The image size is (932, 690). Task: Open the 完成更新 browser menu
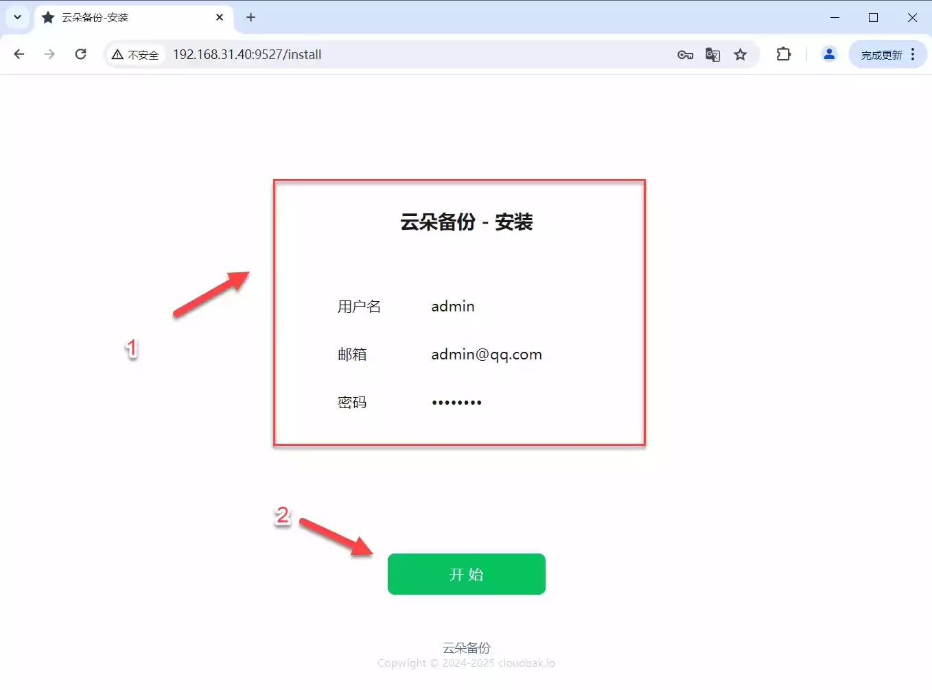pyautogui.click(x=888, y=55)
